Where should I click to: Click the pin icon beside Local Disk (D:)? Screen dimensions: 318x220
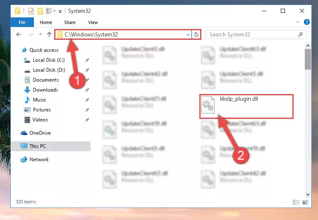click(87, 70)
